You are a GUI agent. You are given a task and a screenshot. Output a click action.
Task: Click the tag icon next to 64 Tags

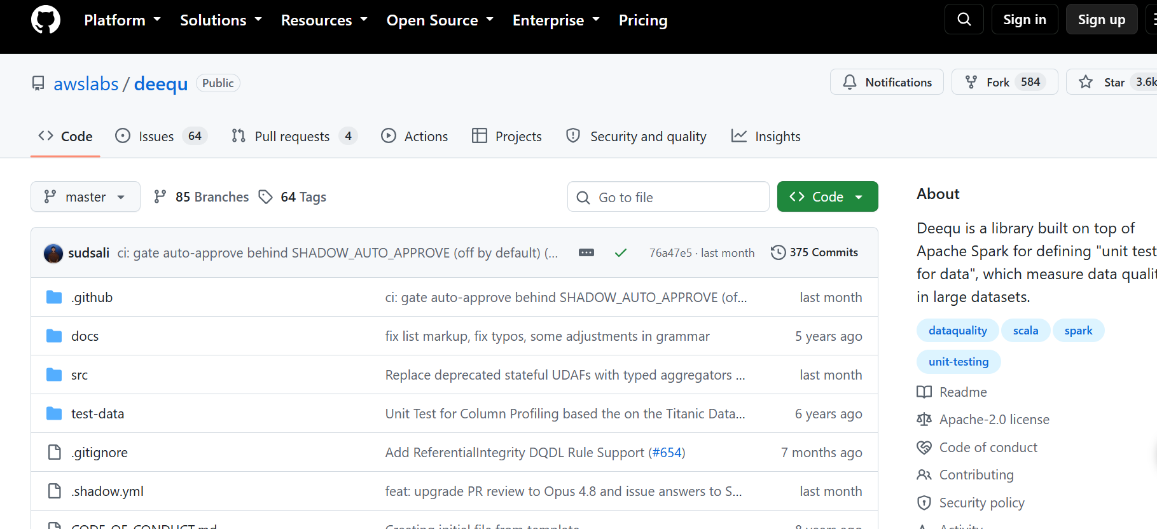pos(266,197)
